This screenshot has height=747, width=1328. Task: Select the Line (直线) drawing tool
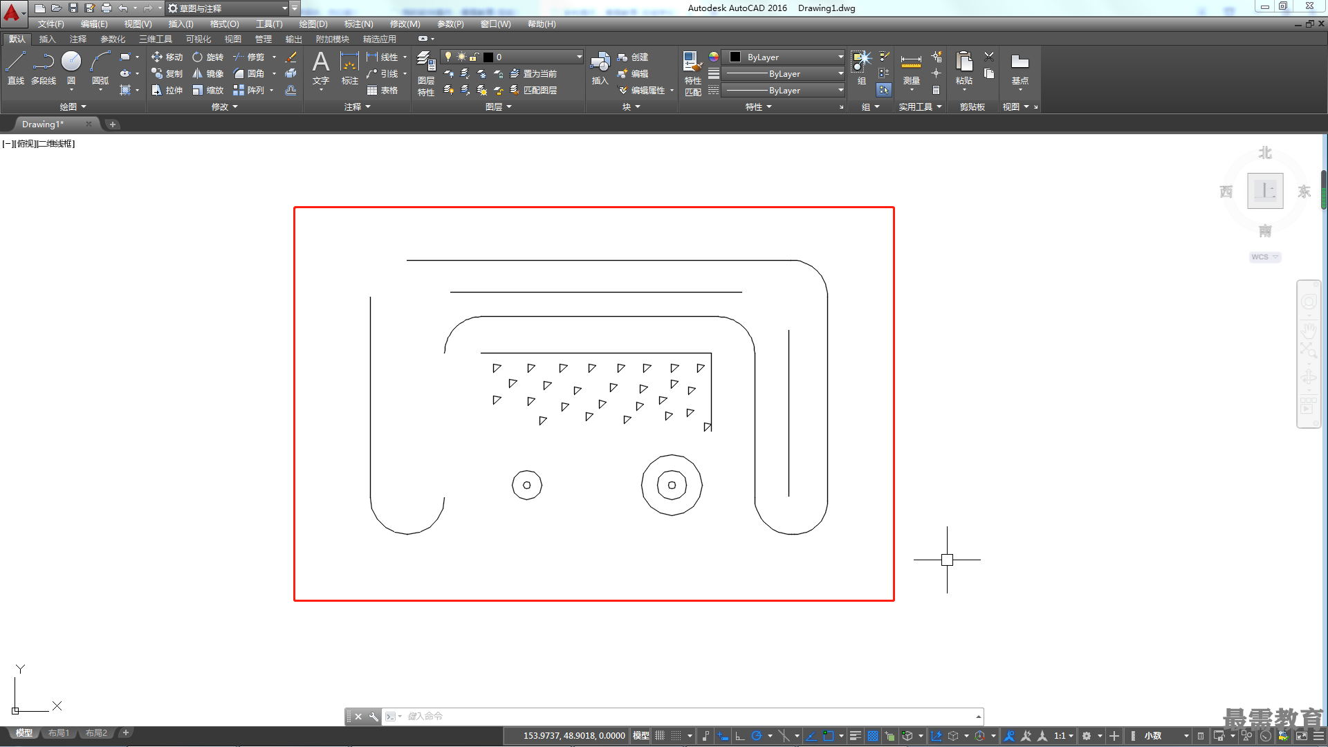click(15, 68)
